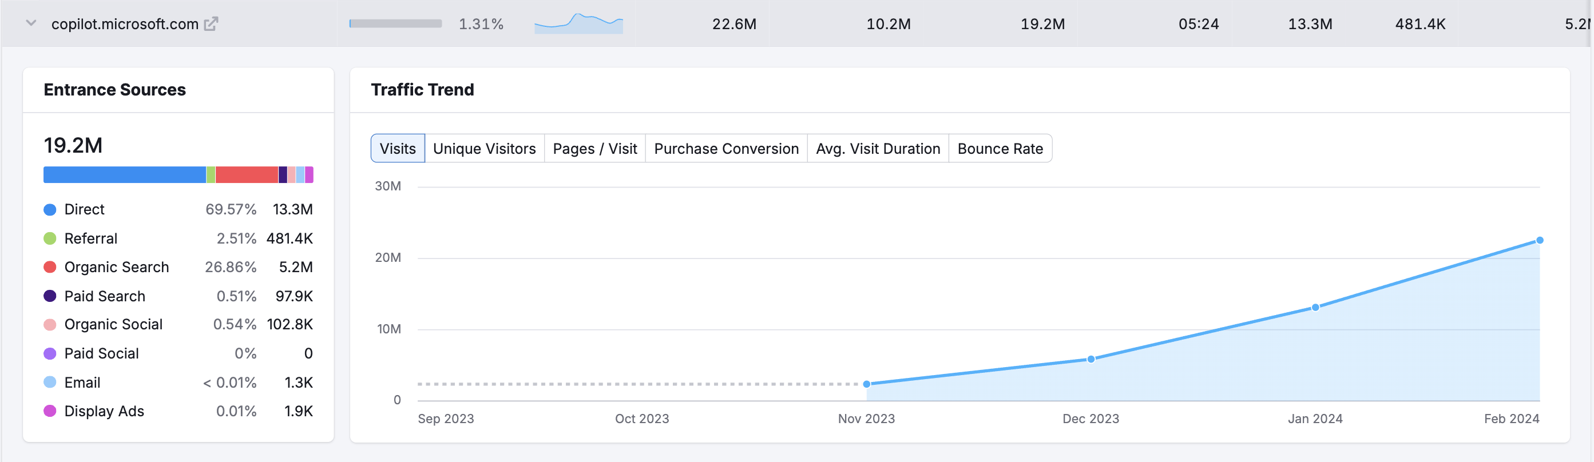Click the dark purple Paid Search legend dot
1594x462 pixels.
coord(50,296)
